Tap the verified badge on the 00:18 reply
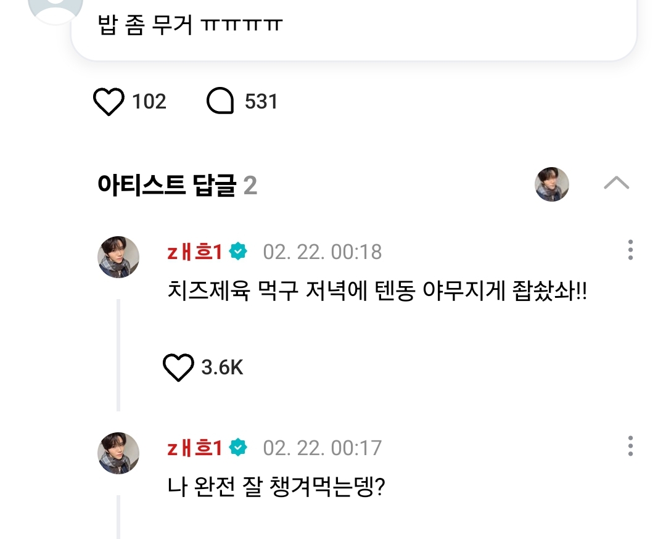The height and width of the screenshot is (539, 666). tap(238, 252)
